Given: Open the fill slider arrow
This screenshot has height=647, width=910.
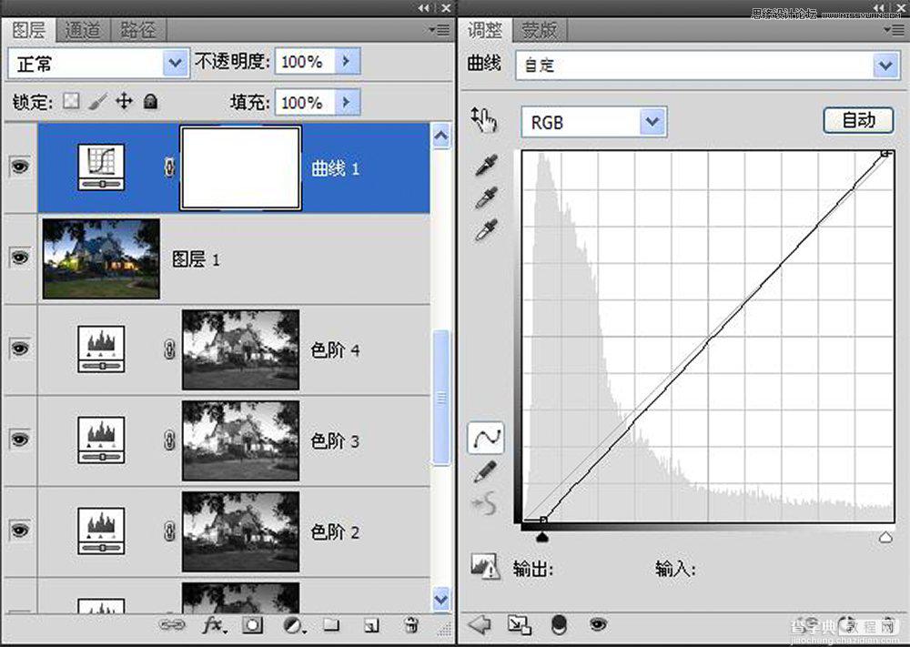Looking at the screenshot, I should point(347,102).
